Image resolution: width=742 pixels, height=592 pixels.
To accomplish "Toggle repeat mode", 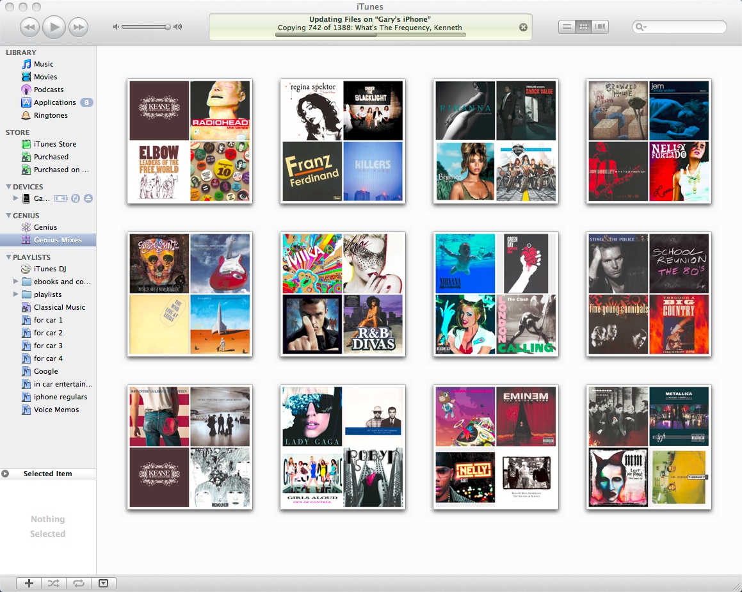I will pyautogui.click(x=79, y=584).
